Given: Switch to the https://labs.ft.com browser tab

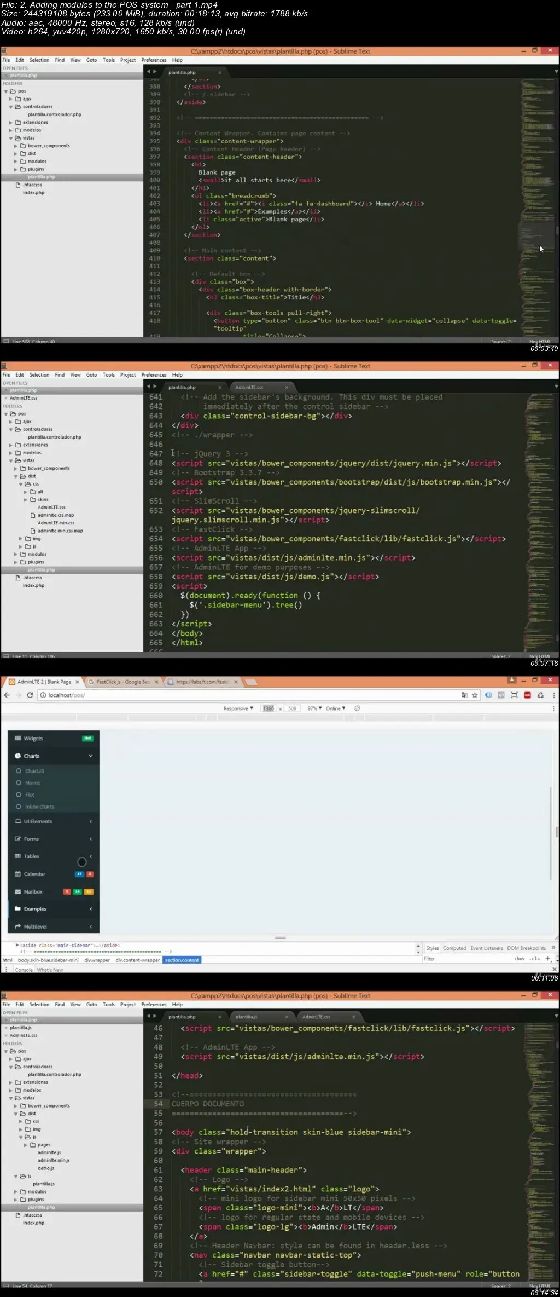Looking at the screenshot, I should tap(201, 682).
